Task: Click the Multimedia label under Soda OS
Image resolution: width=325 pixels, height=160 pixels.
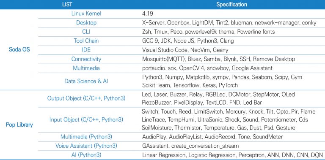Action: (86, 68)
